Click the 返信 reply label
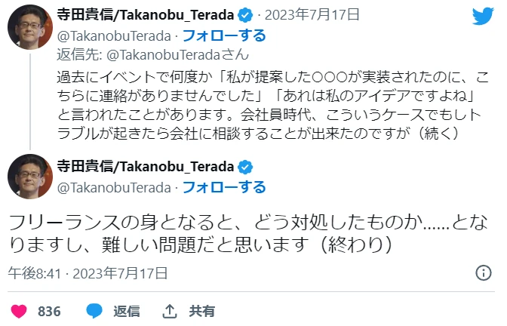Viewport: 507px width, 326px height. (126, 311)
